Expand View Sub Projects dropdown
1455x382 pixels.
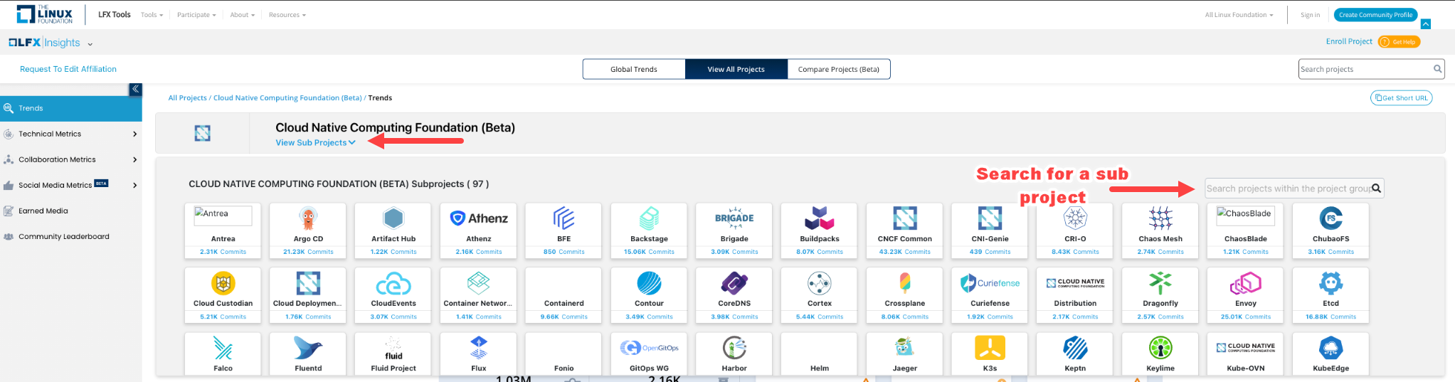315,143
